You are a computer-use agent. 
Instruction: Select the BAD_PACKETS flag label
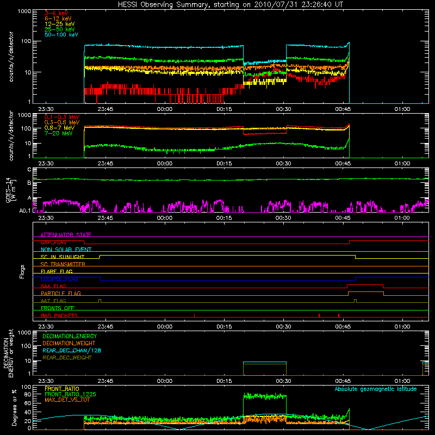[x=59, y=315]
